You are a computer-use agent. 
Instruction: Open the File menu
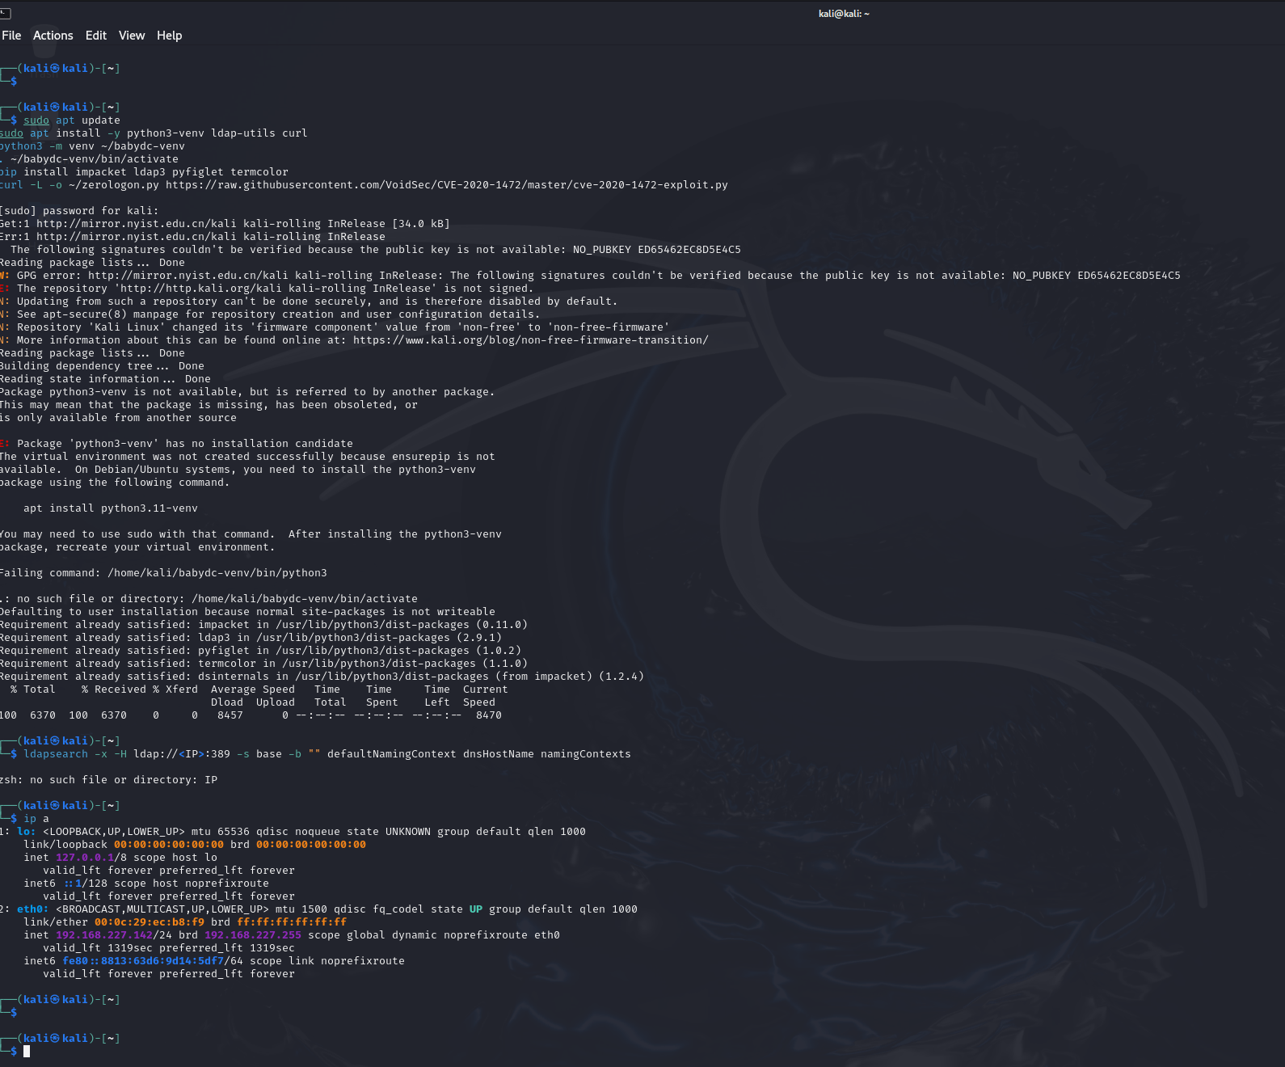tap(11, 36)
